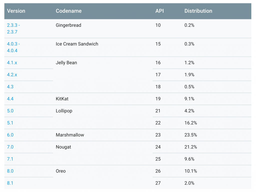The height and width of the screenshot is (192, 256).
Task: Open the 2.3.3 - 2.3.7 version link
Action: [x=13, y=29]
